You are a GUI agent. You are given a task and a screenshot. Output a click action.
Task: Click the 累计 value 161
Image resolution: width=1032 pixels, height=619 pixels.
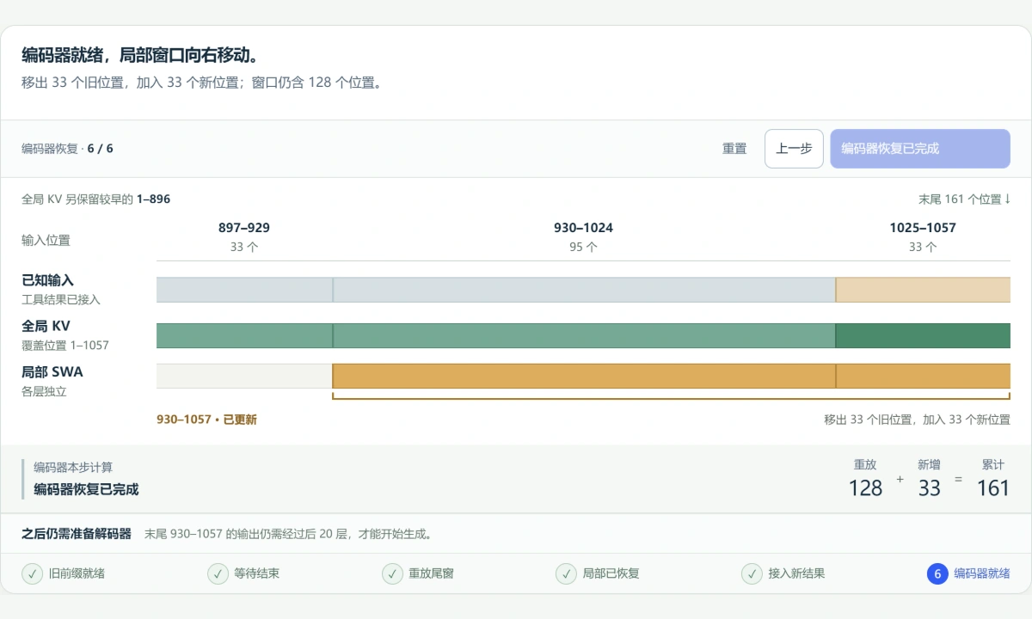tap(993, 488)
